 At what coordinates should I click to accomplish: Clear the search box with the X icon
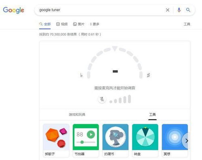pyautogui.click(x=168, y=10)
